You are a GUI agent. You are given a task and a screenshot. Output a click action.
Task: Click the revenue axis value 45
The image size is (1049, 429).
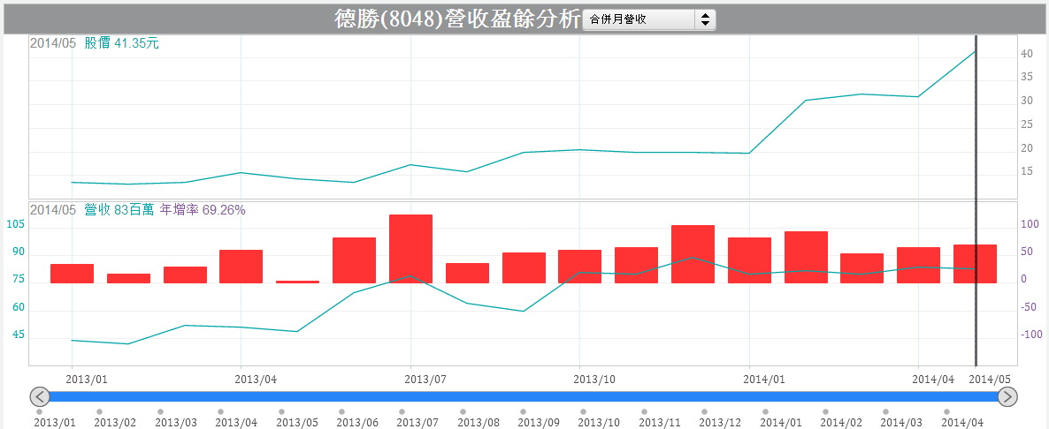[x=18, y=335]
